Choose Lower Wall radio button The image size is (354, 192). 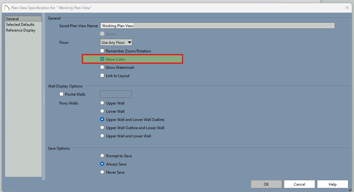pos(102,111)
